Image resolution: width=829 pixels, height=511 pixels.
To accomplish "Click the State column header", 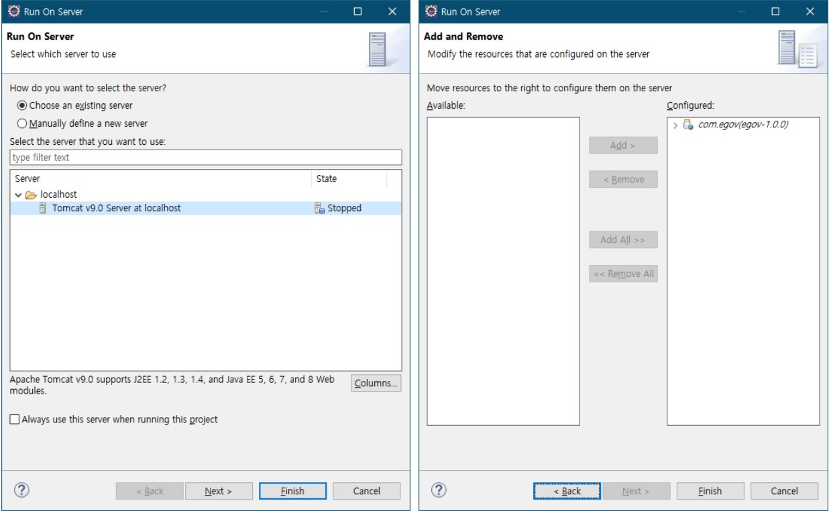I will tap(349, 178).
